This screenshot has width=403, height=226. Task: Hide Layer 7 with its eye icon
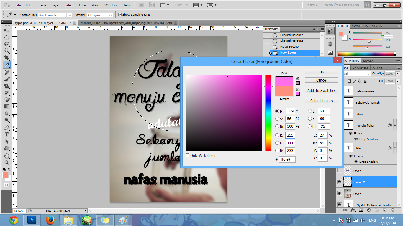coord(339,182)
